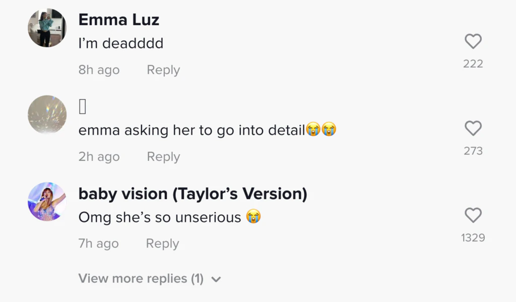Expand View more replies (1)
Screen dimensions: 516x302
(x=141, y=278)
